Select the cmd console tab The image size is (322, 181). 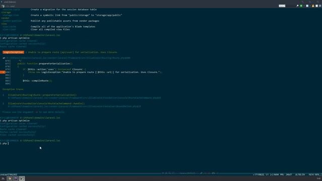point(8,6)
